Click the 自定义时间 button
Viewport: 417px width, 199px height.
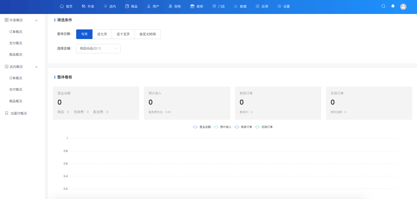147,34
